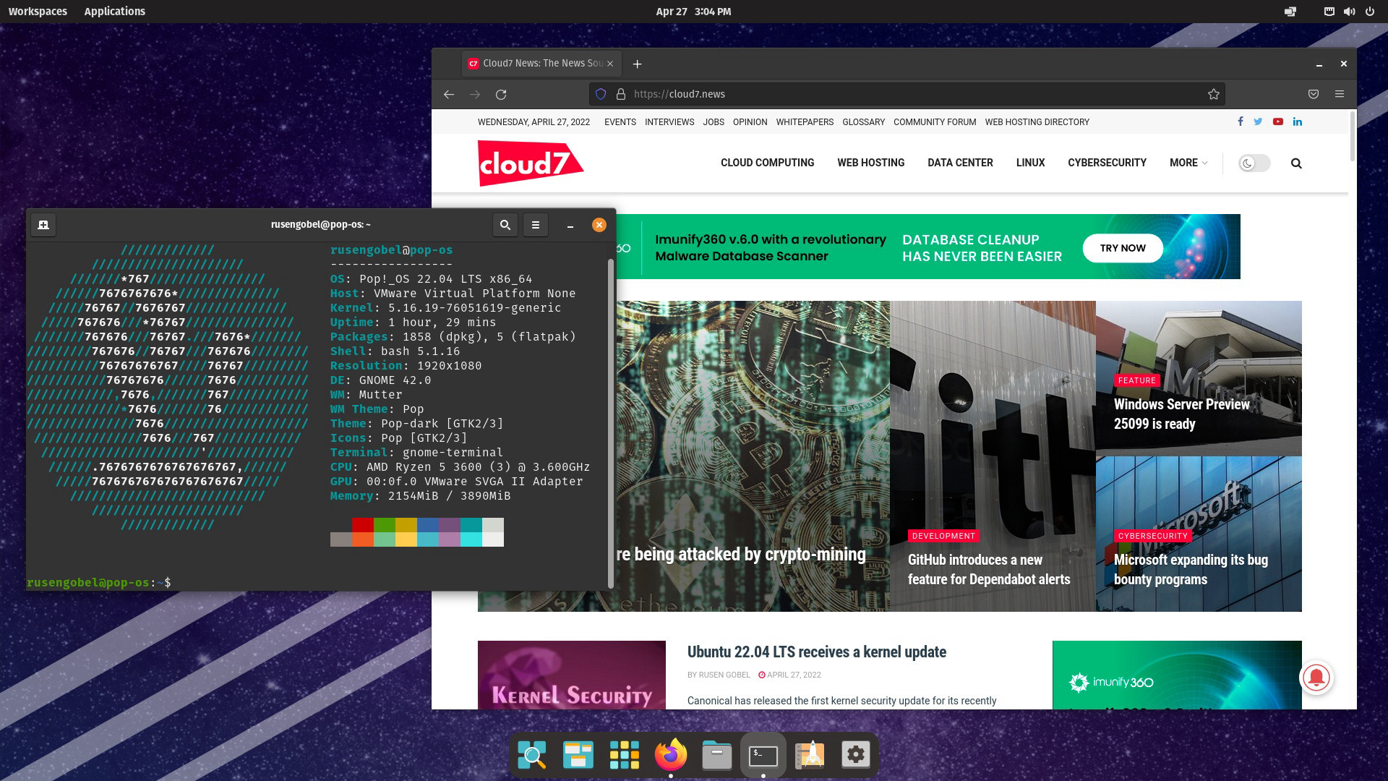
Task: Click the cloud7 page's vertical scrollbar
Action: pos(1352,137)
